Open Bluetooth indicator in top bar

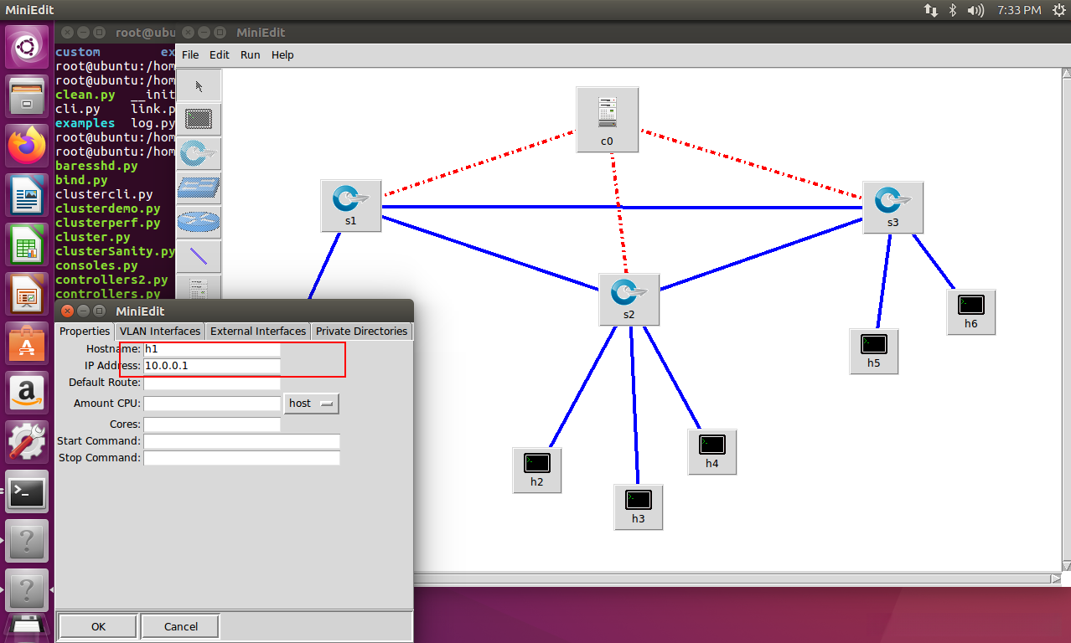[953, 10]
